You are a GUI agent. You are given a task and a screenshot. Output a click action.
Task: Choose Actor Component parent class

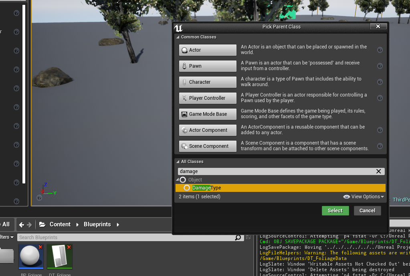click(x=208, y=130)
